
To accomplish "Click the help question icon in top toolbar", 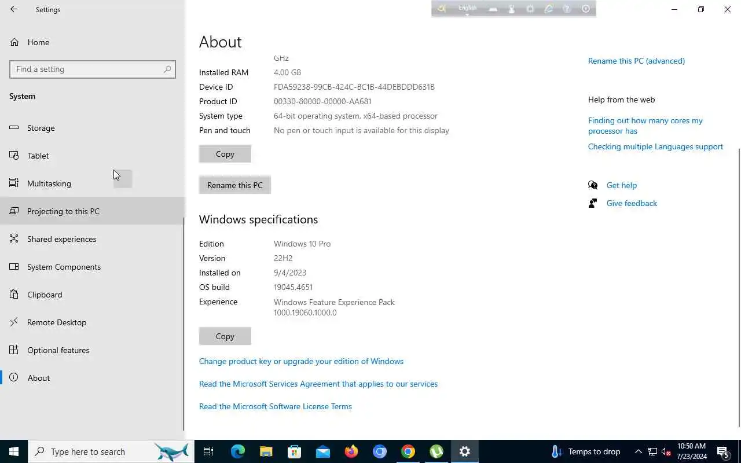I will (567, 9).
